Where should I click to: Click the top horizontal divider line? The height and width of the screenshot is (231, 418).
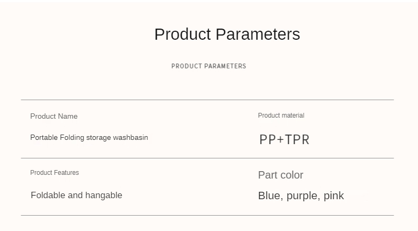pos(207,100)
